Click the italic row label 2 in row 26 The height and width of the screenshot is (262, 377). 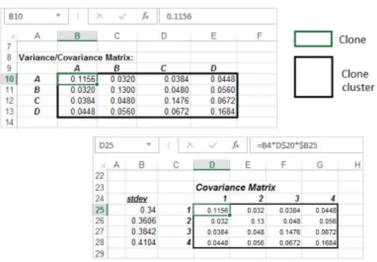point(189,221)
